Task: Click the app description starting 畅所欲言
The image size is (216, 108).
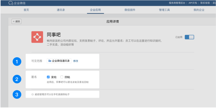Action: [105, 43]
